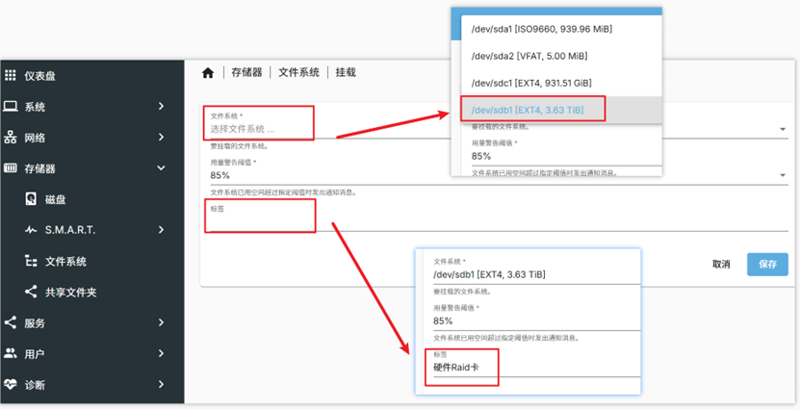Click the file systems tree icon
The image size is (800, 410).
point(31,261)
